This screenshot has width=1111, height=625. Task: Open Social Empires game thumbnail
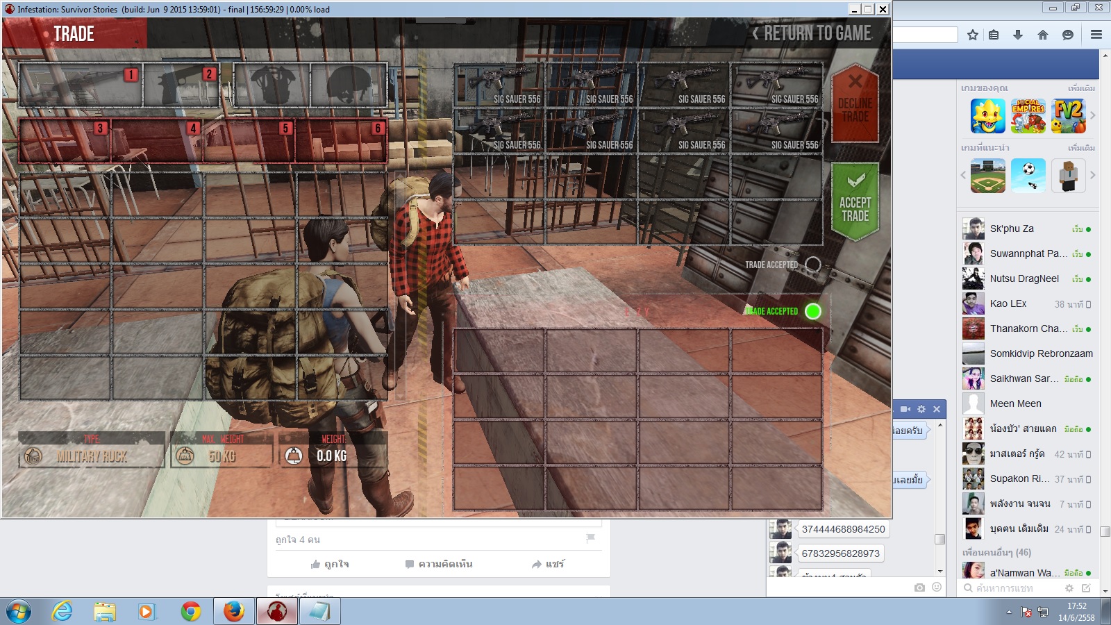click(1028, 116)
